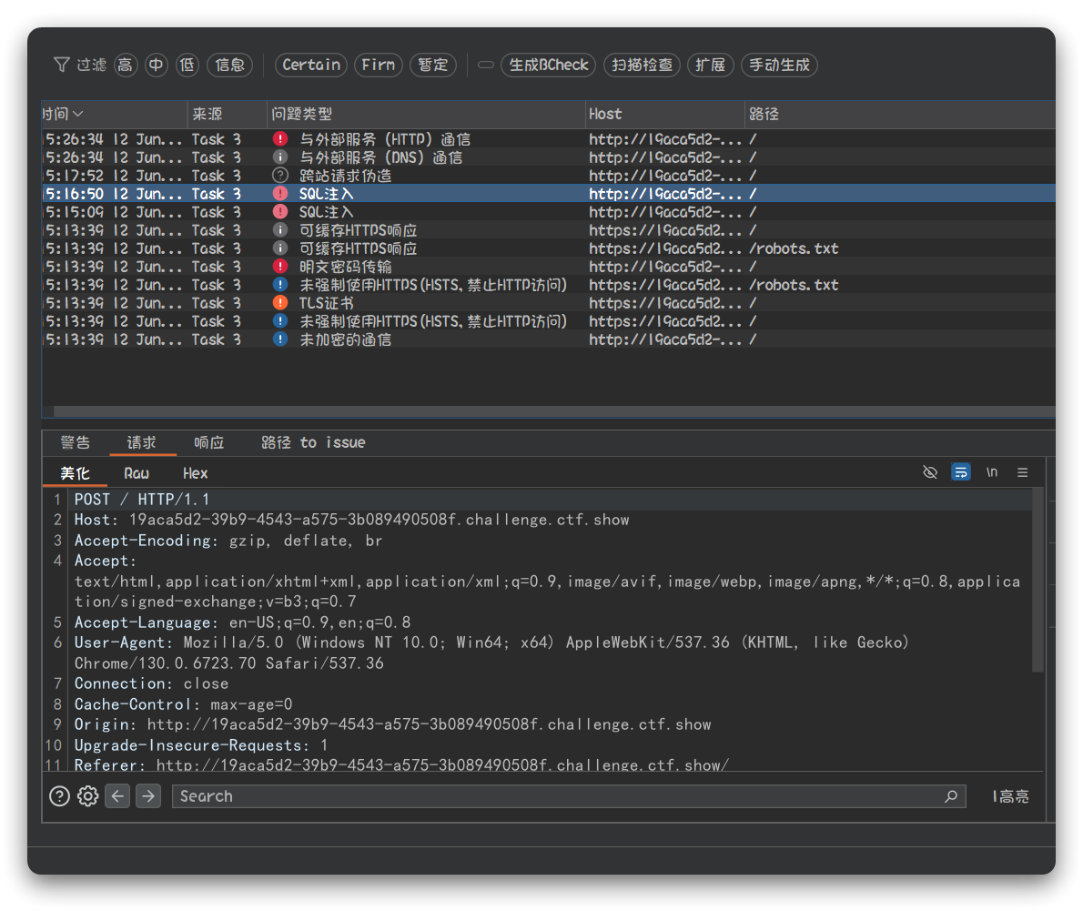
Task: Click the filter funnel icon
Action: pos(61,65)
